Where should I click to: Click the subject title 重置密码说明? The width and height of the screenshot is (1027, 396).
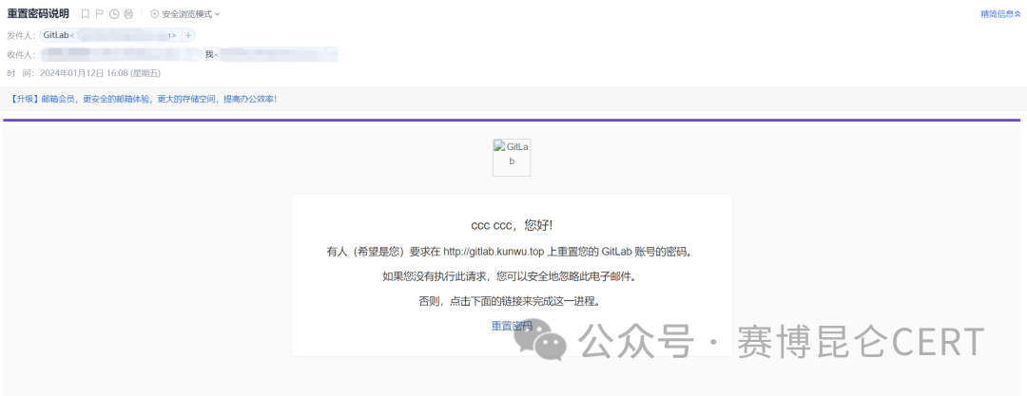coord(38,13)
